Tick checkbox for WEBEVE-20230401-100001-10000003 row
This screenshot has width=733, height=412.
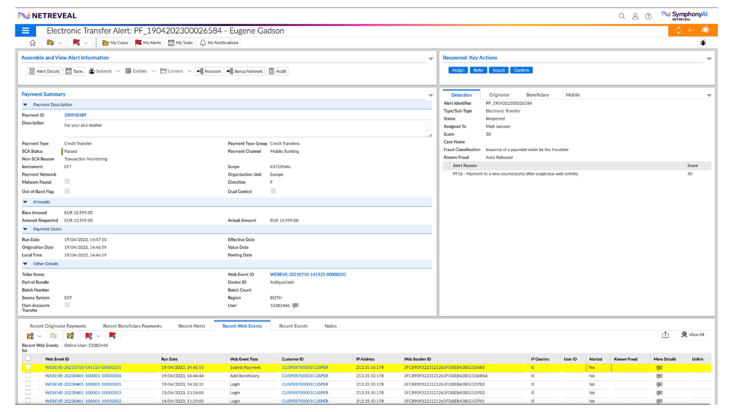click(x=28, y=393)
